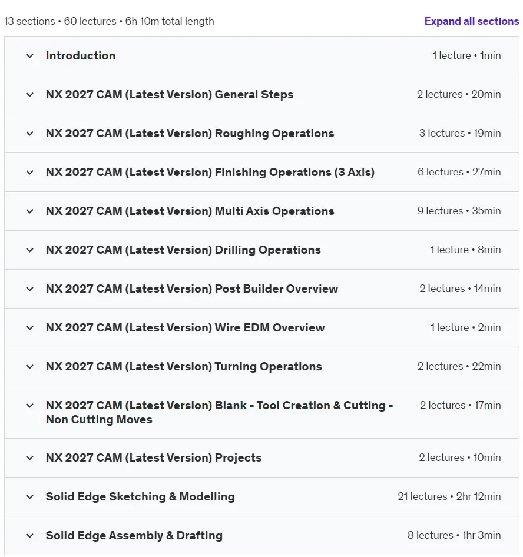The width and height of the screenshot is (523, 557).
Task: Click the Introduction section title
Action: pyautogui.click(x=81, y=56)
